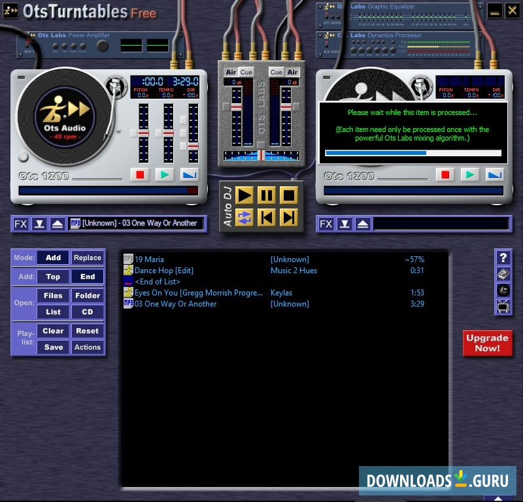Toggle right mixer channel Air
The height and width of the screenshot is (502, 523).
point(292,72)
